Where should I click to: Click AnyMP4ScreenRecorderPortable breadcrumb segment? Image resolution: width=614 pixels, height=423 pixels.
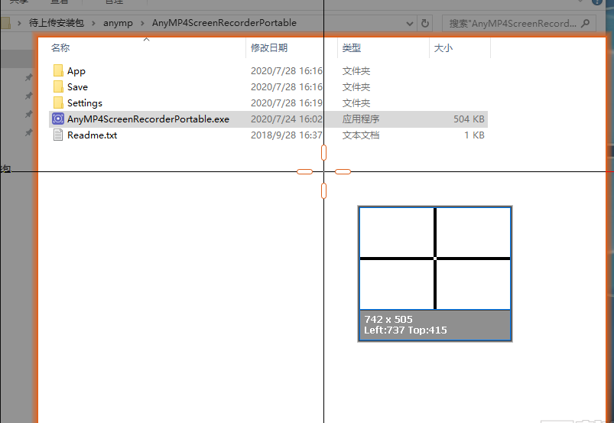point(224,23)
